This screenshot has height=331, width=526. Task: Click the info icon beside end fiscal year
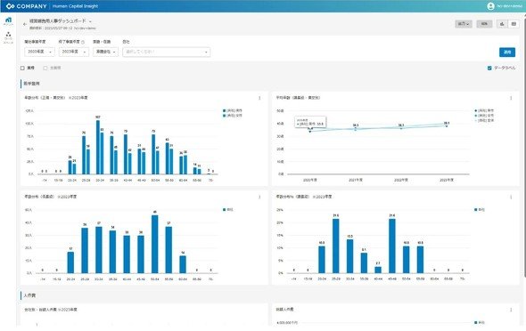coord(83,42)
